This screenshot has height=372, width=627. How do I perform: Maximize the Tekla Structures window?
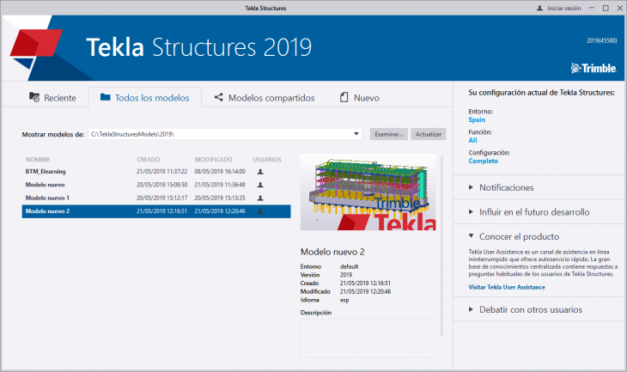coord(606,8)
